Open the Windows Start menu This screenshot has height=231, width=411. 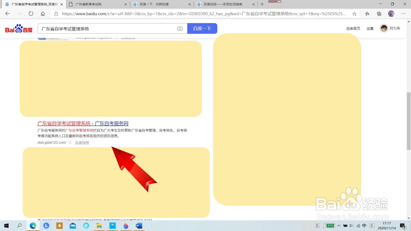coord(6,226)
